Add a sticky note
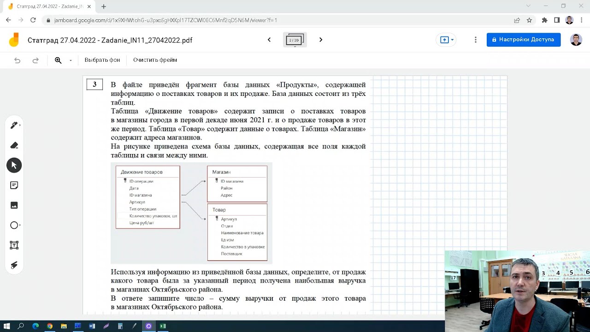This screenshot has width=590, height=332. (x=14, y=185)
